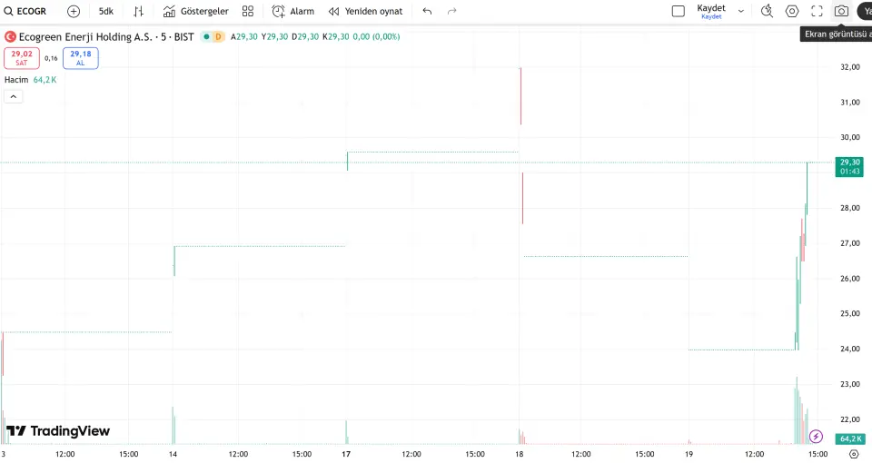Open Göstergeler indicators menu
Image resolution: width=872 pixels, height=463 pixels.
click(196, 11)
